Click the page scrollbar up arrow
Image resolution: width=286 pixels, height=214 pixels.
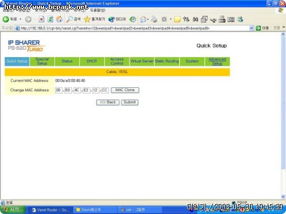coord(283,35)
